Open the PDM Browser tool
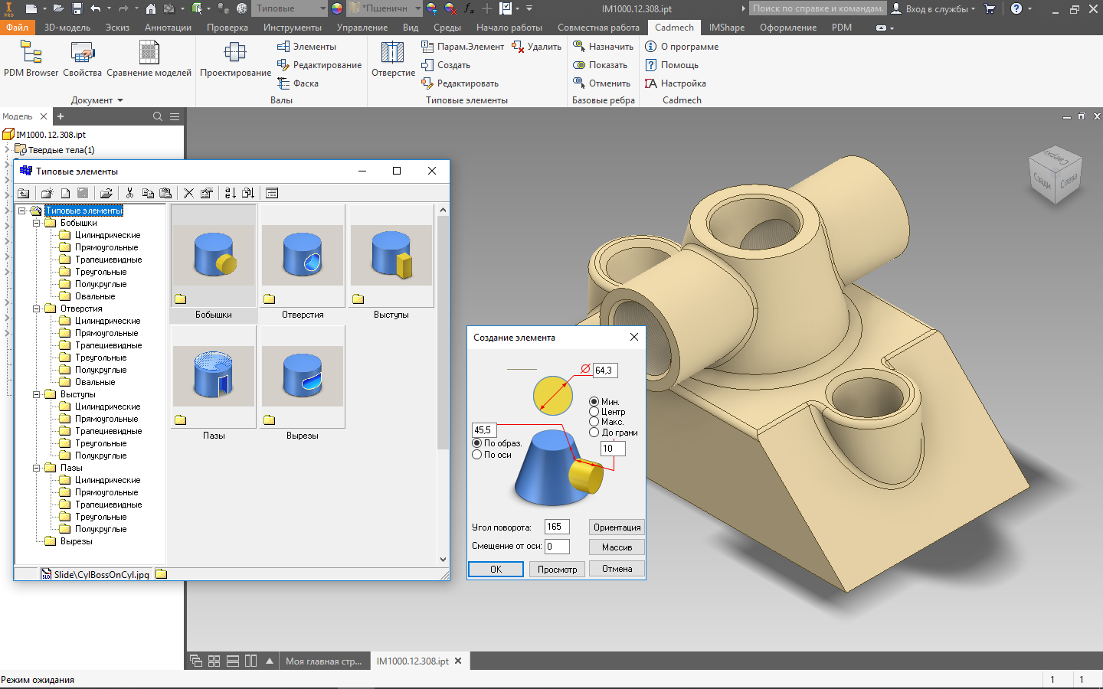 click(x=31, y=60)
